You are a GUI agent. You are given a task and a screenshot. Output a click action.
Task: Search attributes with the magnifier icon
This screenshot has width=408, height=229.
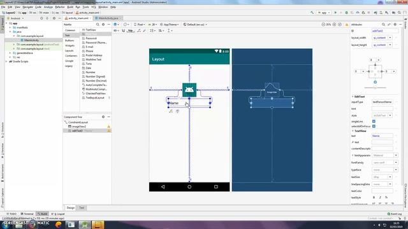[x=383, y=24]
